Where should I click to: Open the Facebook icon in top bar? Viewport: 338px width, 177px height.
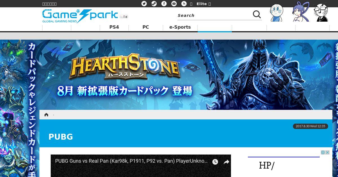coord(164,4)
